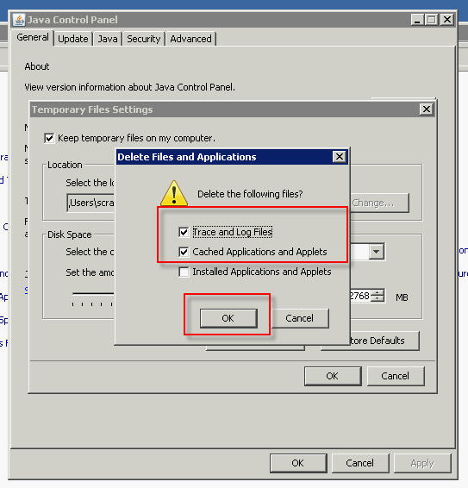
Task: Uncheck Cached Applications and Applets
Action: coord(184,252)
